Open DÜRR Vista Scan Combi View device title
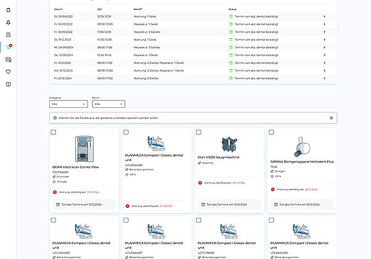The height and width of the screenshot is (259, 371). [x=76, y=167]
